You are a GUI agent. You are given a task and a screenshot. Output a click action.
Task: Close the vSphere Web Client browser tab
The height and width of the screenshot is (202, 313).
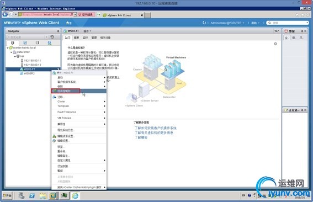pyautogui.click(x=142, y=15)
